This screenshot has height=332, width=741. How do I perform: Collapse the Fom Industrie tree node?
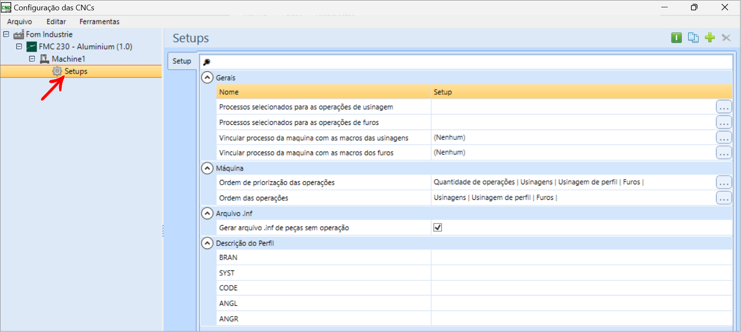click(x=6, y=34)
